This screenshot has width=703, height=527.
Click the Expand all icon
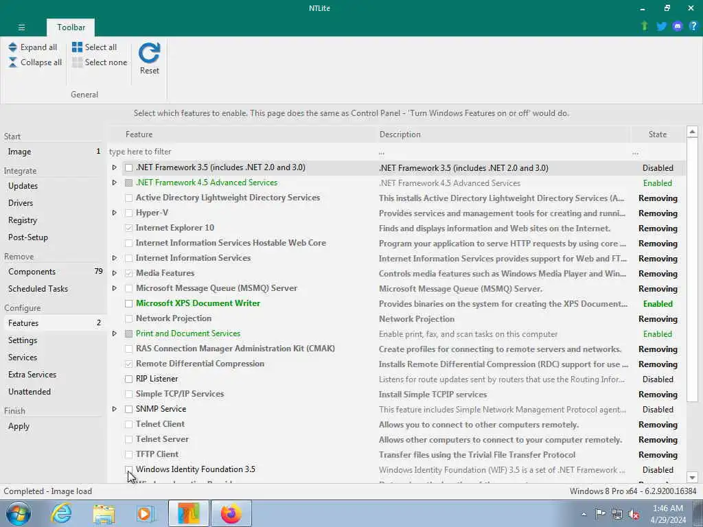click(x=12, y=47)
